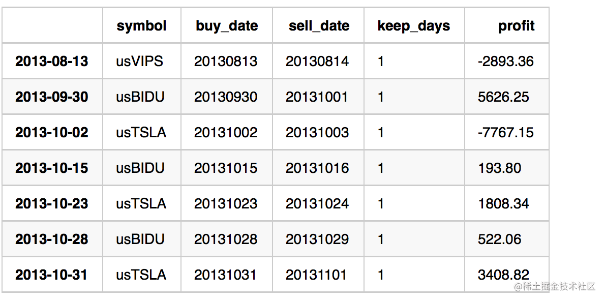The height and width of the screenshot is (301, 605).
Task: Click the sell_date column header
Action: [319, 26]
